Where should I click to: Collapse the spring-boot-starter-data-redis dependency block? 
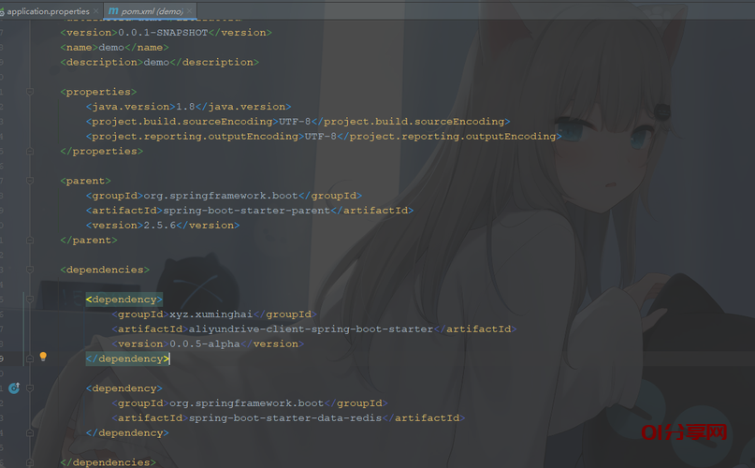(30, 388)
